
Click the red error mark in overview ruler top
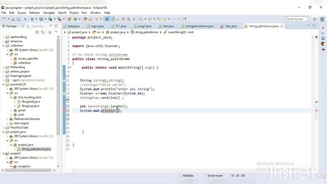(316, 37)
